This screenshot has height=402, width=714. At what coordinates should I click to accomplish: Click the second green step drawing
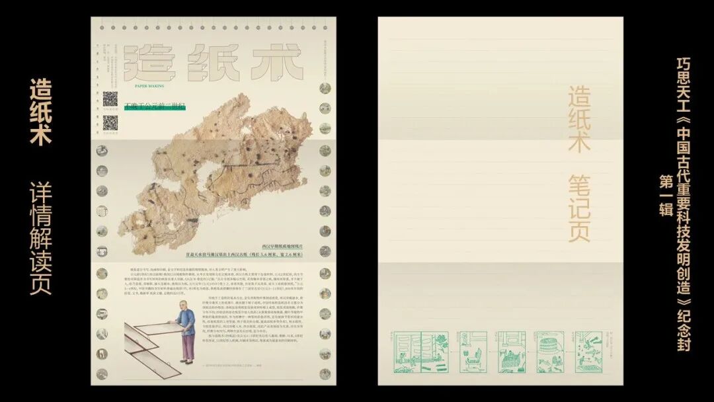coord(473,352)
